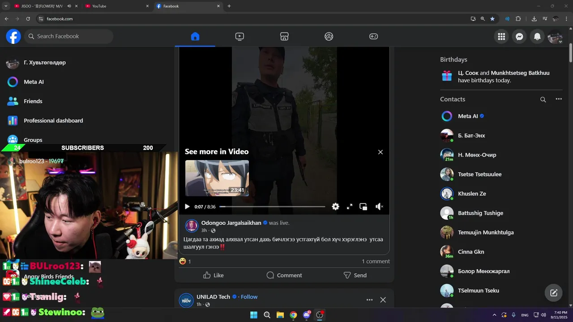This screenshot has width=573, height=322.
Task: Open the browser extensions menu
Action: (x=518, y=19)
